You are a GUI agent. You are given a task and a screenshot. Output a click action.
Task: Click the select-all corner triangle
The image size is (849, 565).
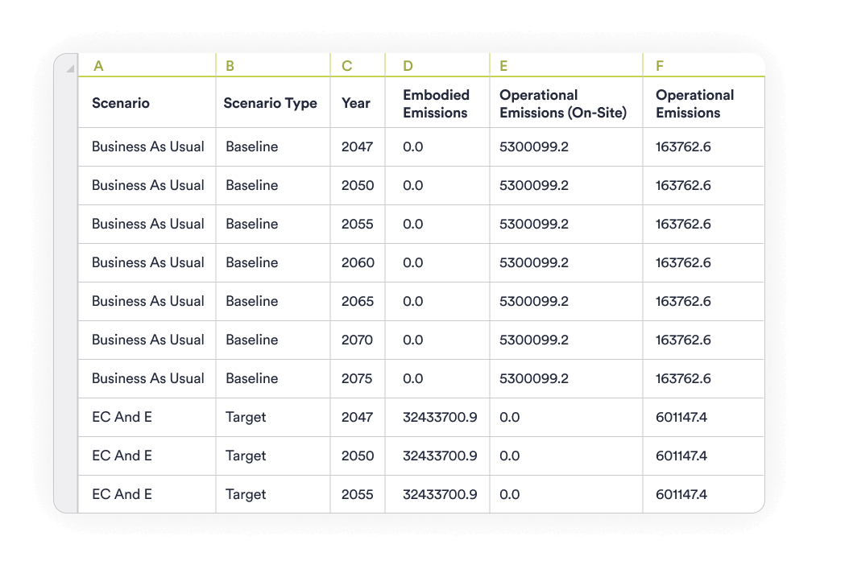70,68
